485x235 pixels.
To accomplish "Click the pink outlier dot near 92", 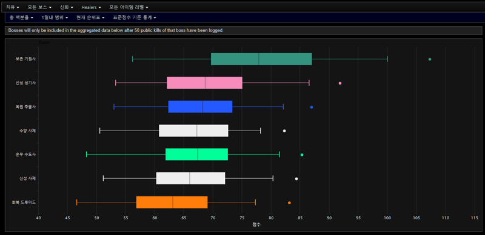I will [x=340, y=83].
